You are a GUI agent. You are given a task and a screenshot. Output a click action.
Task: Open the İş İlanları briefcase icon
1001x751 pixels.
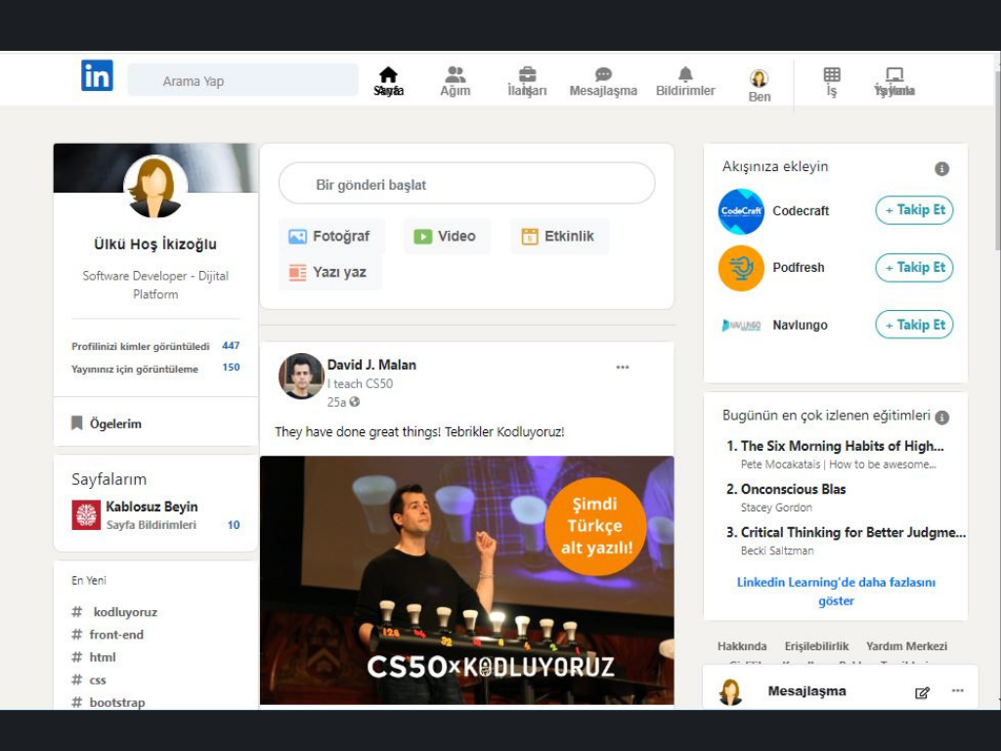pyautogui.click(x=527, y=74)
